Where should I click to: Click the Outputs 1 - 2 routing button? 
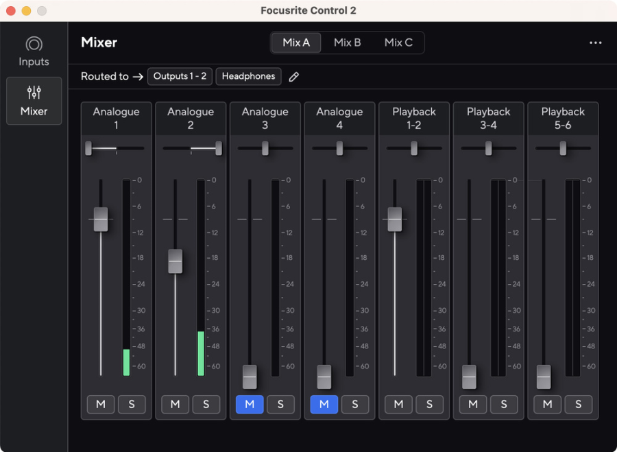[180, 76]
